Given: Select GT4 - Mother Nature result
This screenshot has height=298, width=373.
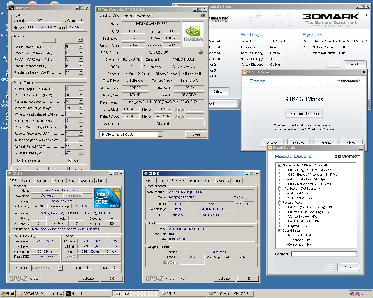Looking at the screenshot, I should click(309, 184).
